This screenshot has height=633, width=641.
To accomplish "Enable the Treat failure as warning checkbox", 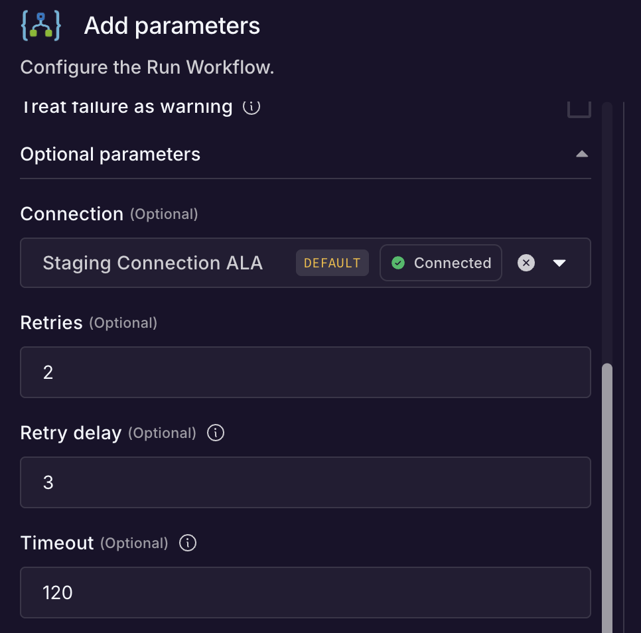I will click(579, 106).
